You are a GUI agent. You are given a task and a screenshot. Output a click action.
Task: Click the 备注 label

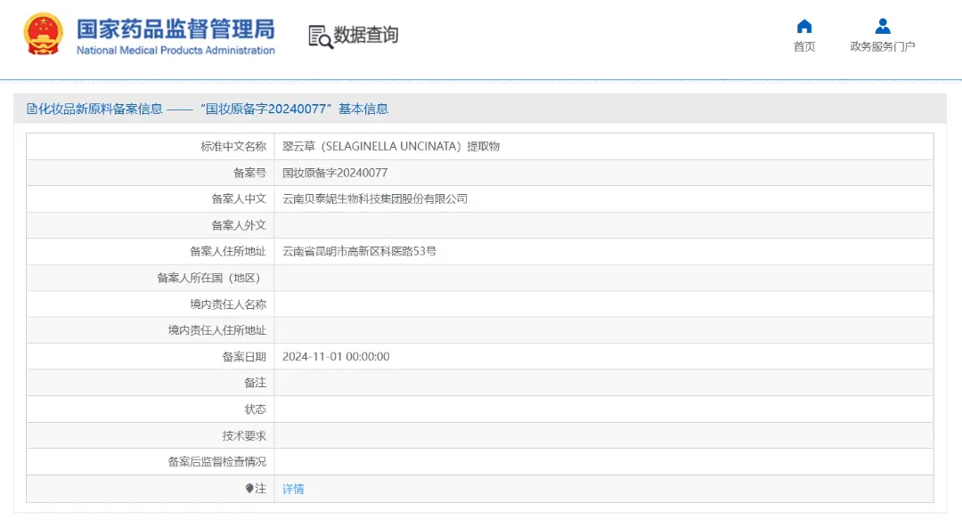[x=256, y=383]
